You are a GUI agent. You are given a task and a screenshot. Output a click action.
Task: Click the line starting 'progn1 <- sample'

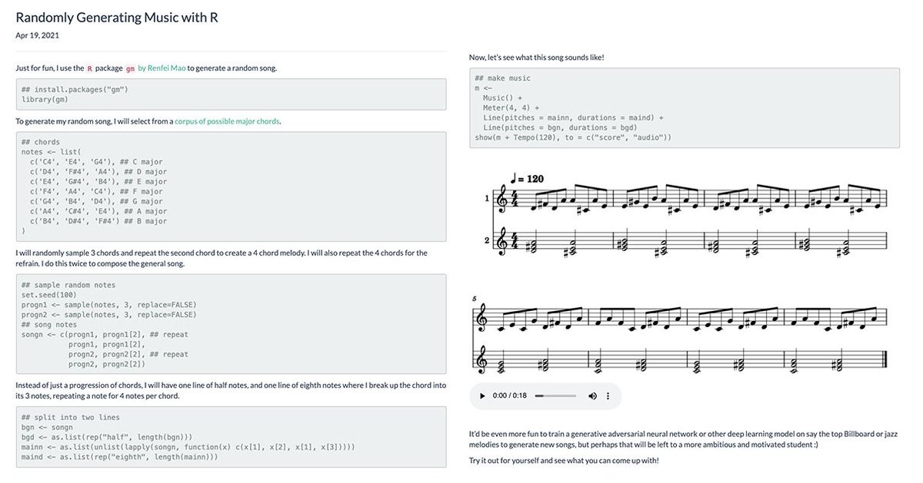click(x=108, y=304)
